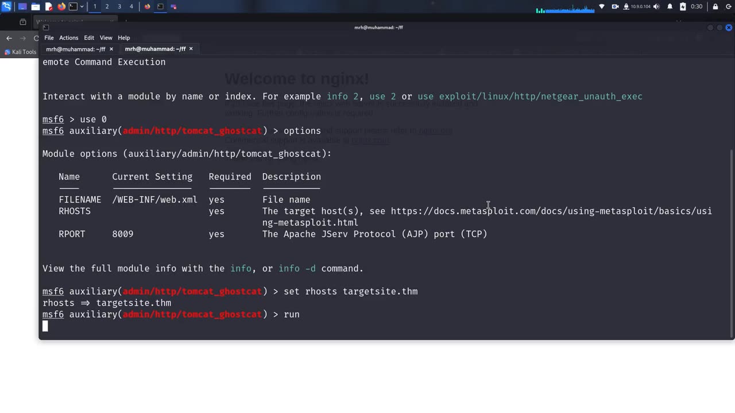The image size is (735, 413).
Task: Click the 'options' command text
Action: 302,131
